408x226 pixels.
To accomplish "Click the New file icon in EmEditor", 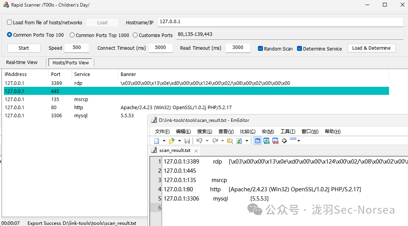I will click(157, 141).
